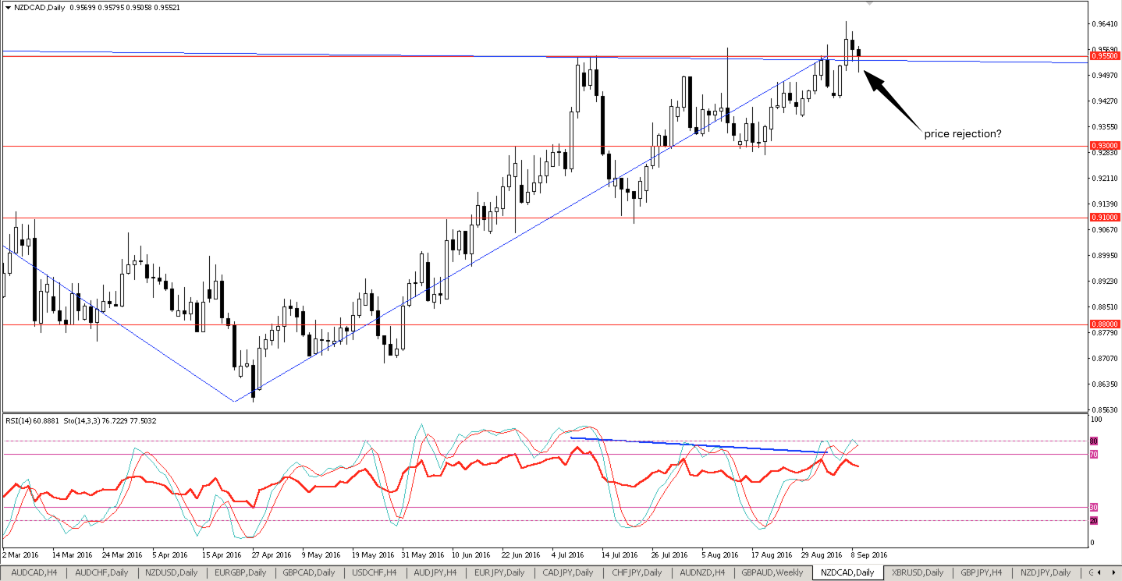The width and height of the screenshot is (1122, 581).
Task: Click the red 0.93000 price level label
Action: 1104,146
